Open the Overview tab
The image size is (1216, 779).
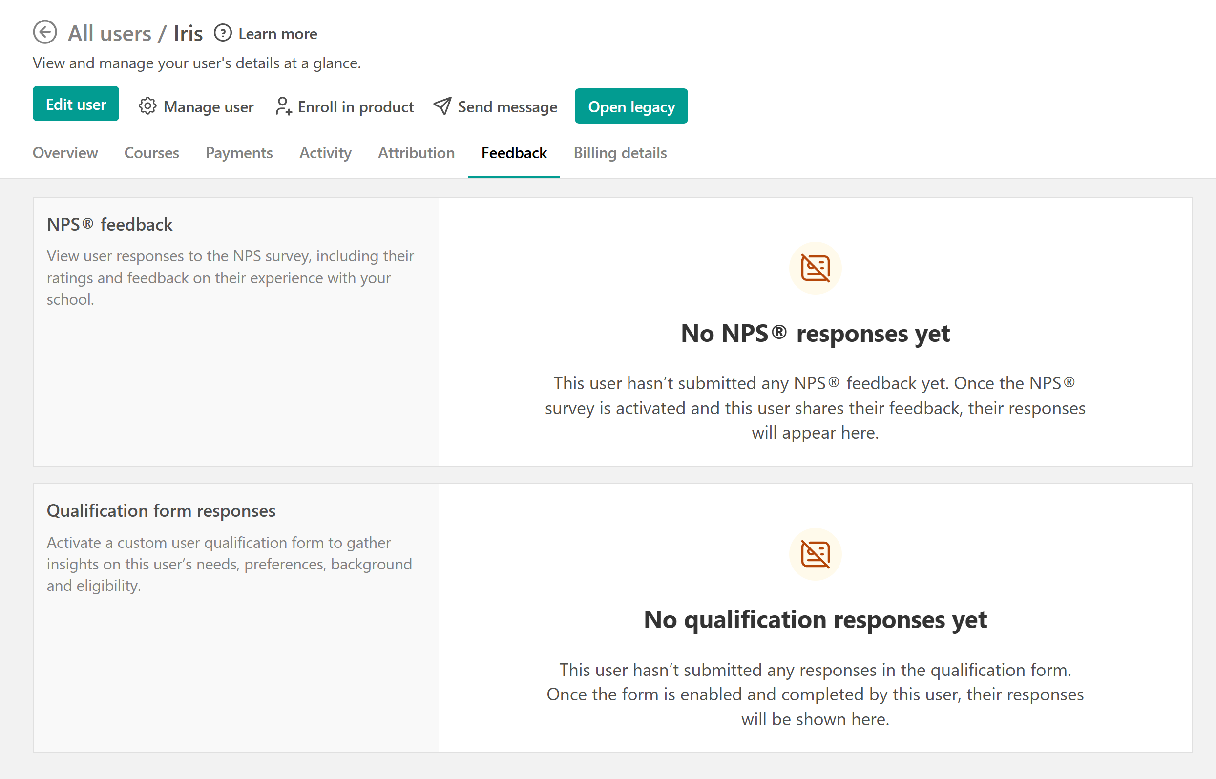pos(65,153)
